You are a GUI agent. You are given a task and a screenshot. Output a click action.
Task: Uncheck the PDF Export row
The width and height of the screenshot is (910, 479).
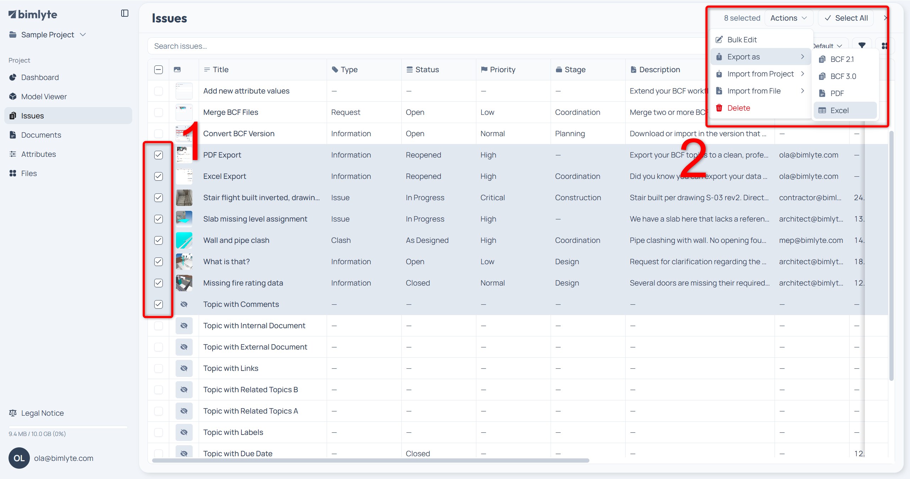tap(159, 155)
